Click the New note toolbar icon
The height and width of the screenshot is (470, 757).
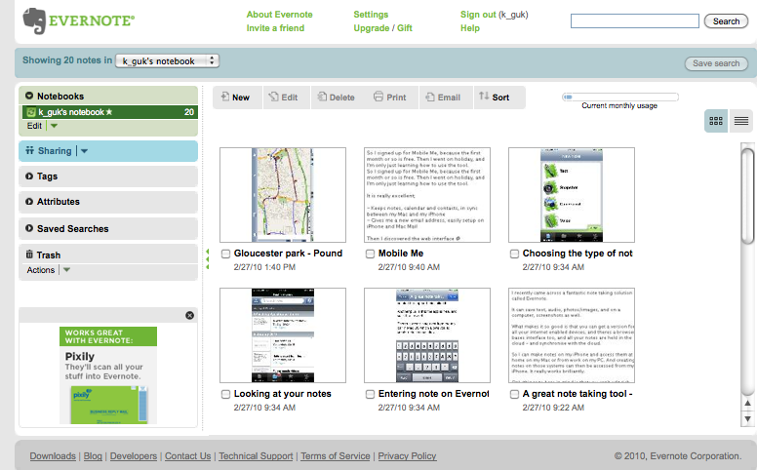(225, 98)
